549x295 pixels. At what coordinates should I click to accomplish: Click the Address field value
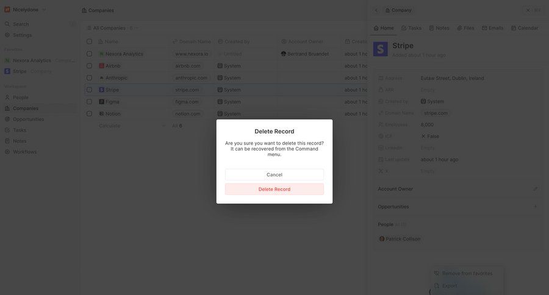pos(453,78)
